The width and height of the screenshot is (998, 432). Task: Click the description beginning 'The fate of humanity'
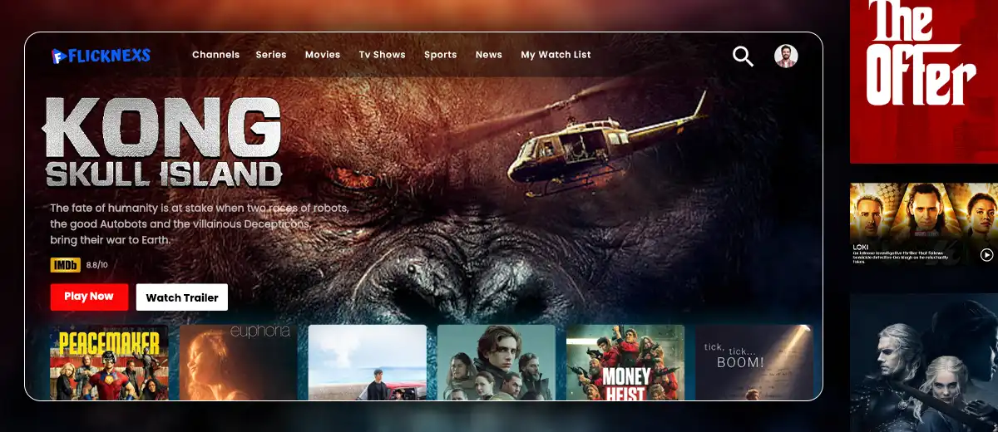tap(200, 223)
